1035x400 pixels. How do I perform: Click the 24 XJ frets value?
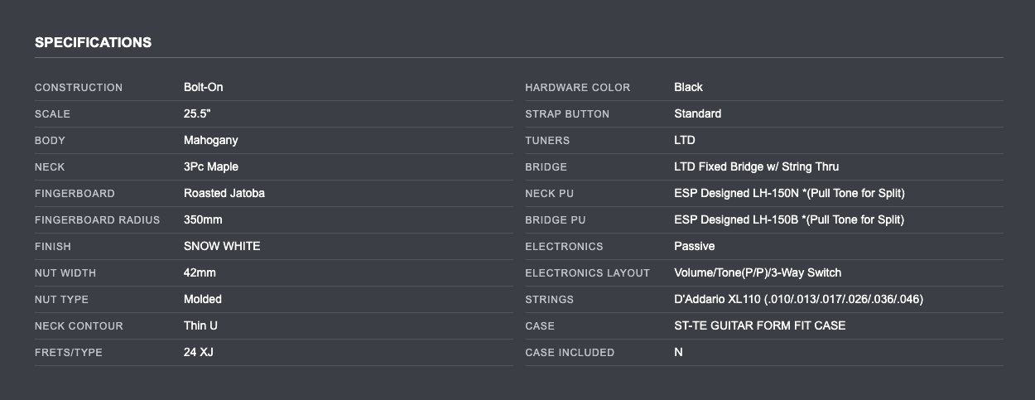pos(199,352)
